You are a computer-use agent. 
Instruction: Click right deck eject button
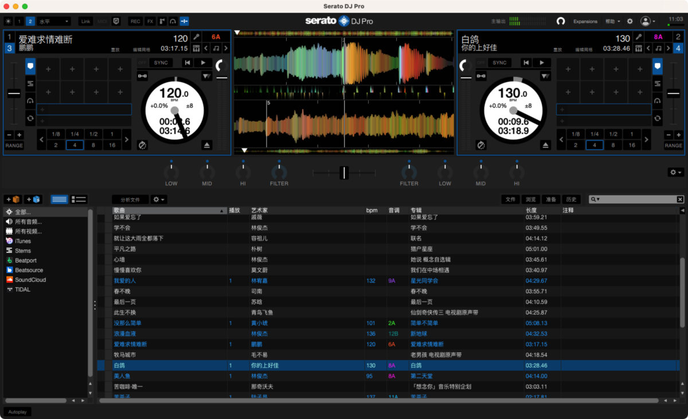[x=545, y=145]
